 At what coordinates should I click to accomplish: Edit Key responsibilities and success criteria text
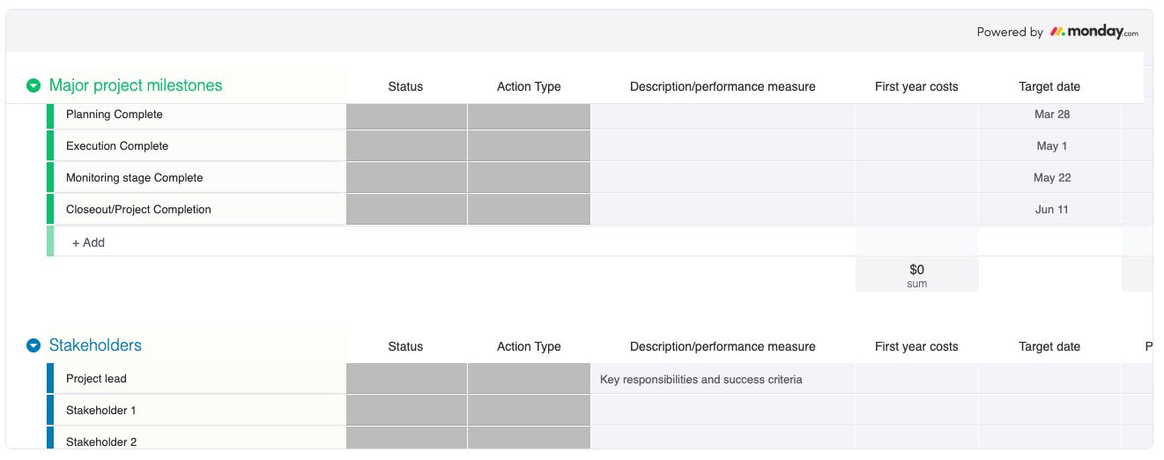point(701,380)
